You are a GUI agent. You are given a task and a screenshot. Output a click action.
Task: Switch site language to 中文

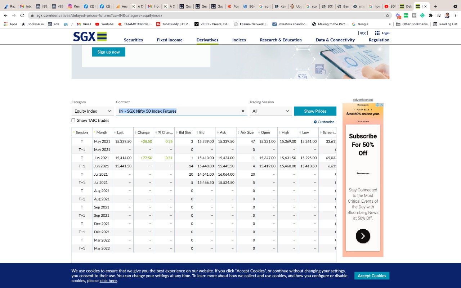coord(362,33)
